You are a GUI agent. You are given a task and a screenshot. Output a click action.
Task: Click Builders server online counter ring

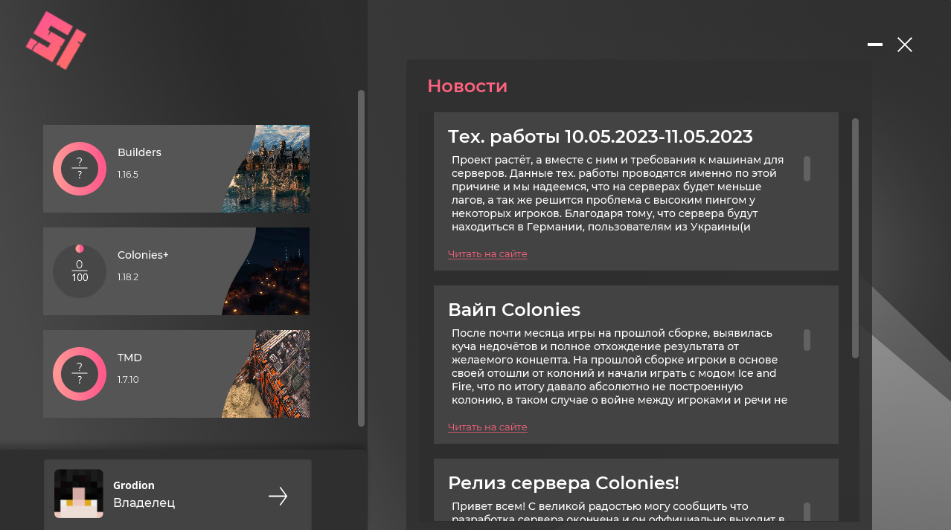pyautogui.click(x=80, y=169)
